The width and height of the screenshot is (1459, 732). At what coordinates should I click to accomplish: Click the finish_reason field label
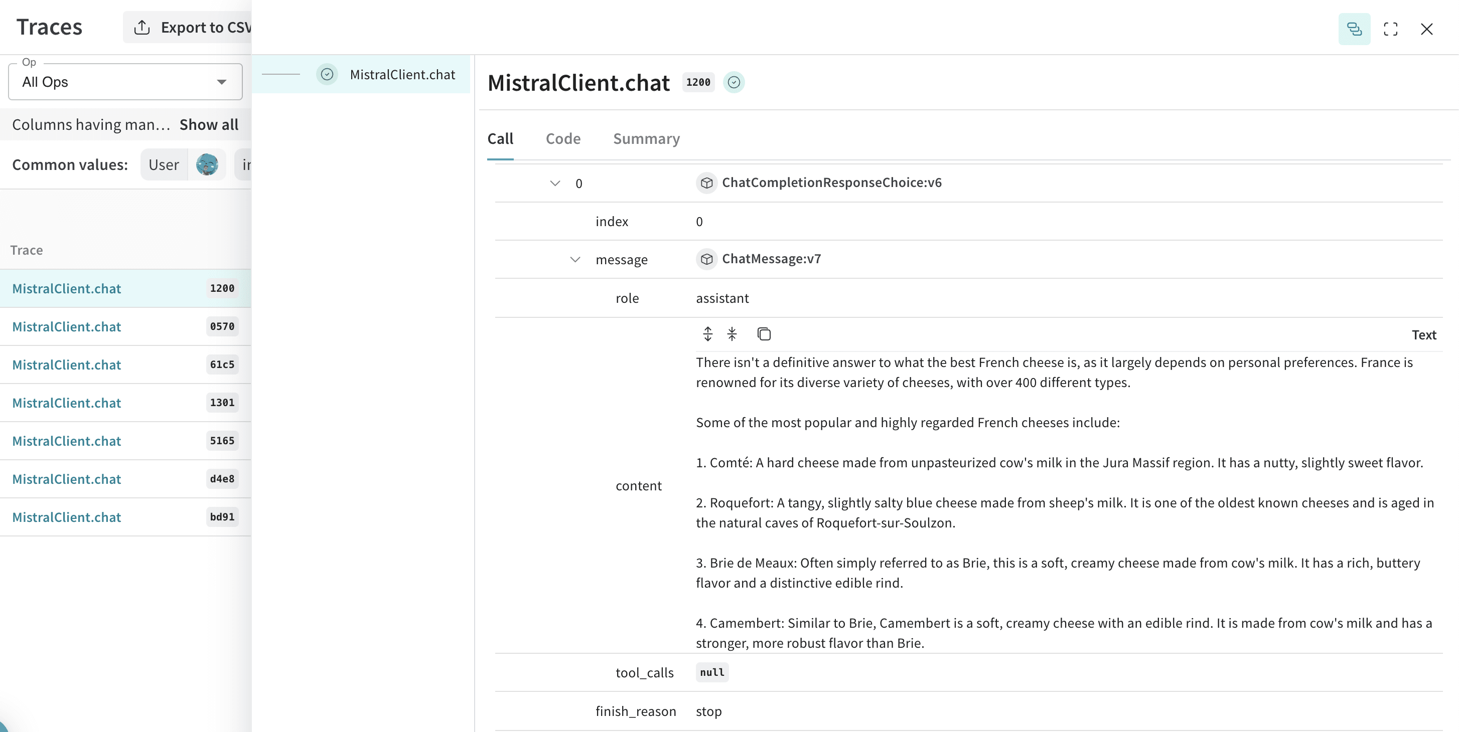pos(636,711)
